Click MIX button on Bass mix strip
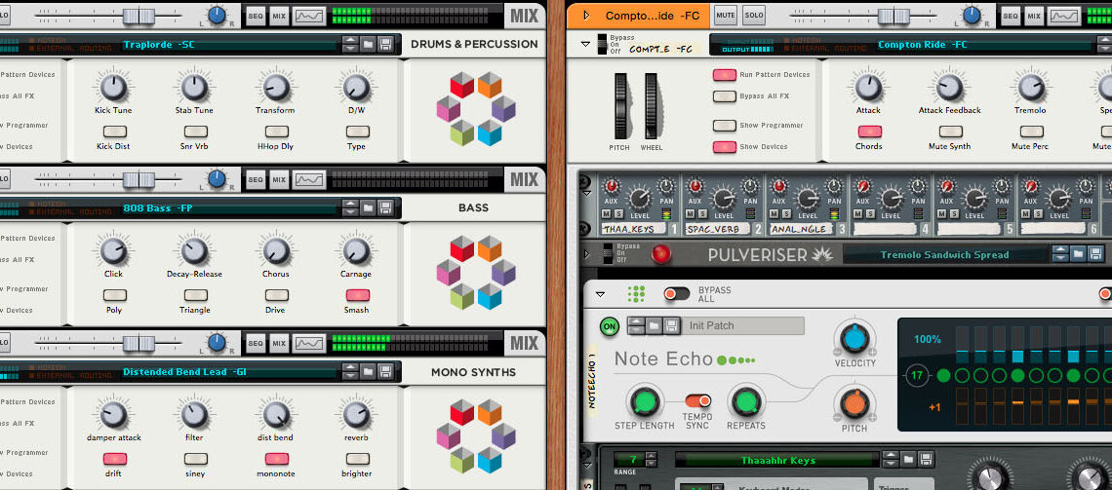The width and height of the screenshot is (1112, 490). 279,180
